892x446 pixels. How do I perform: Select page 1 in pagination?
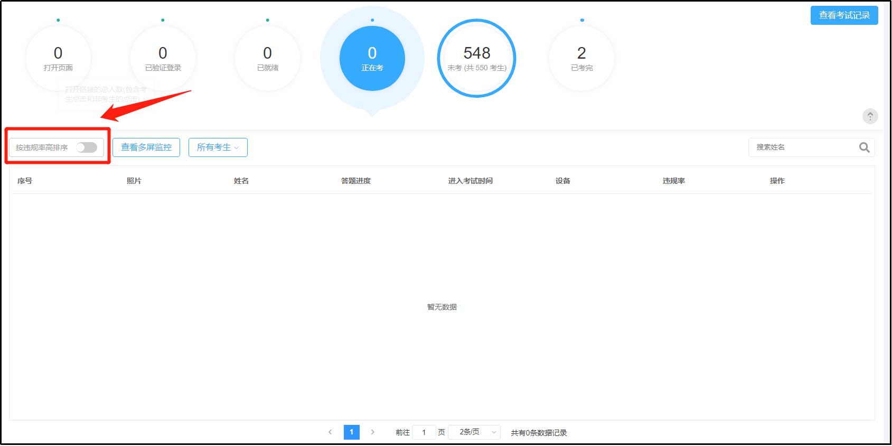coord(352,432)
